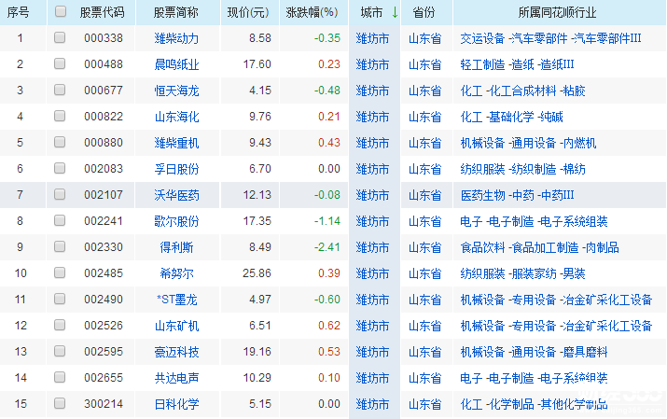This screenshot has width=667, height=419.
Task: Sort by the 现价(元) column header
Action: pos(248,13)
